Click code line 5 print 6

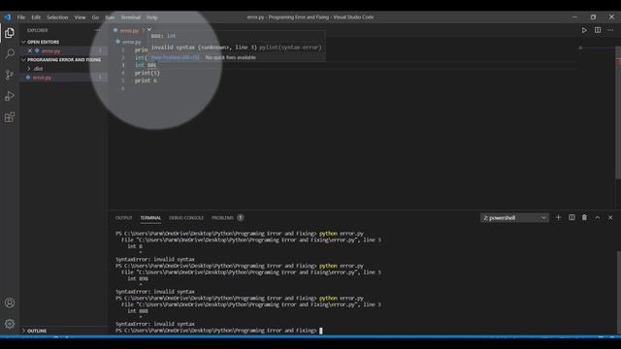click(x=146, y=80)
